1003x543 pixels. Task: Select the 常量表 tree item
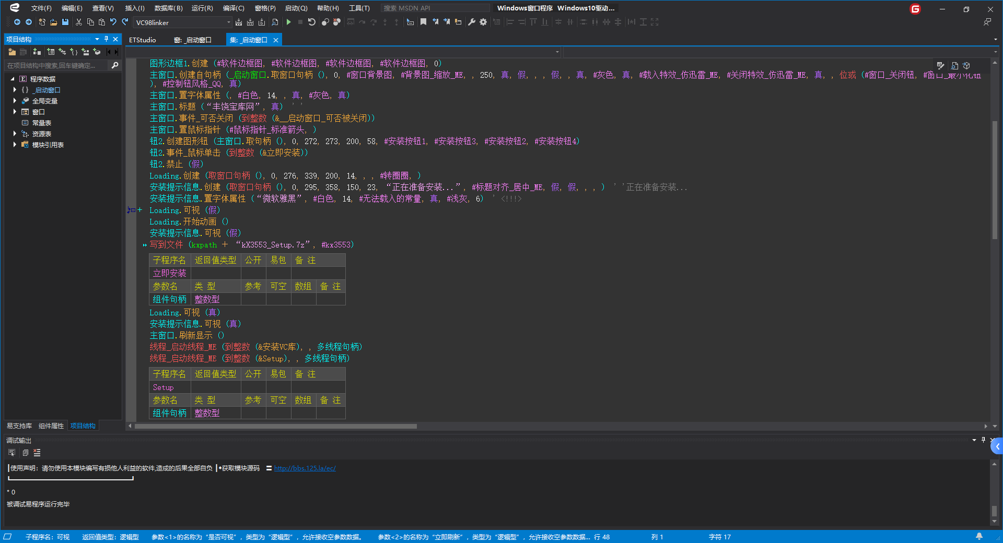pos(41,123)
